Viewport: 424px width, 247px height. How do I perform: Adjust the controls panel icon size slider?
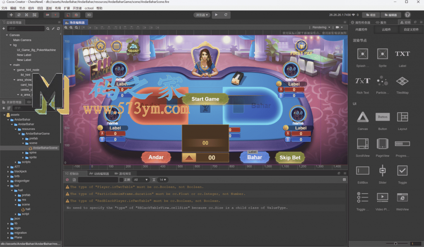(395, 244)
